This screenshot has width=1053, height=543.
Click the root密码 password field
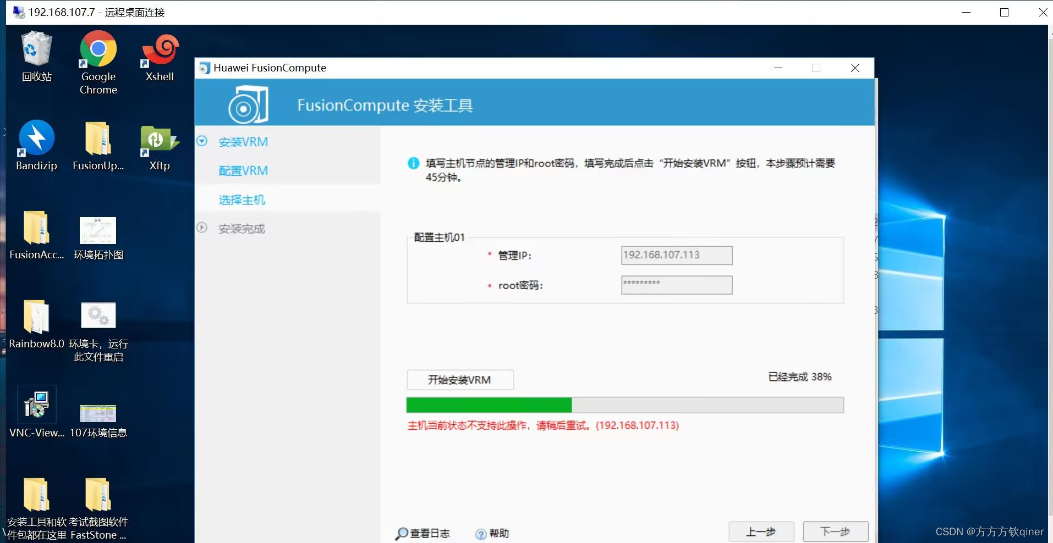(677, 285)
